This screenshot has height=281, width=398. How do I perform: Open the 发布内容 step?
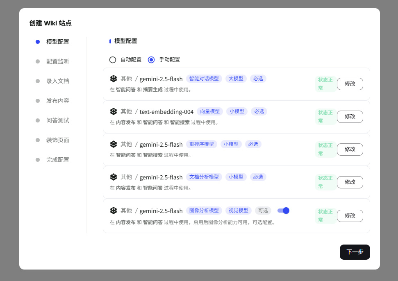(58, 101)
